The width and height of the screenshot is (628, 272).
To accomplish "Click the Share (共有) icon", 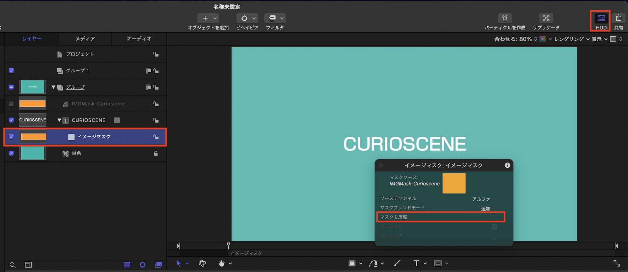I will tap(619, 18).
